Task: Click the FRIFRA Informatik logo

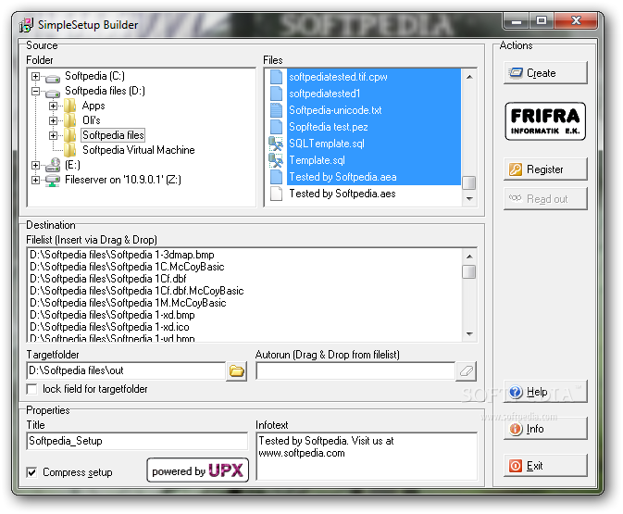Action: (545, 121)
